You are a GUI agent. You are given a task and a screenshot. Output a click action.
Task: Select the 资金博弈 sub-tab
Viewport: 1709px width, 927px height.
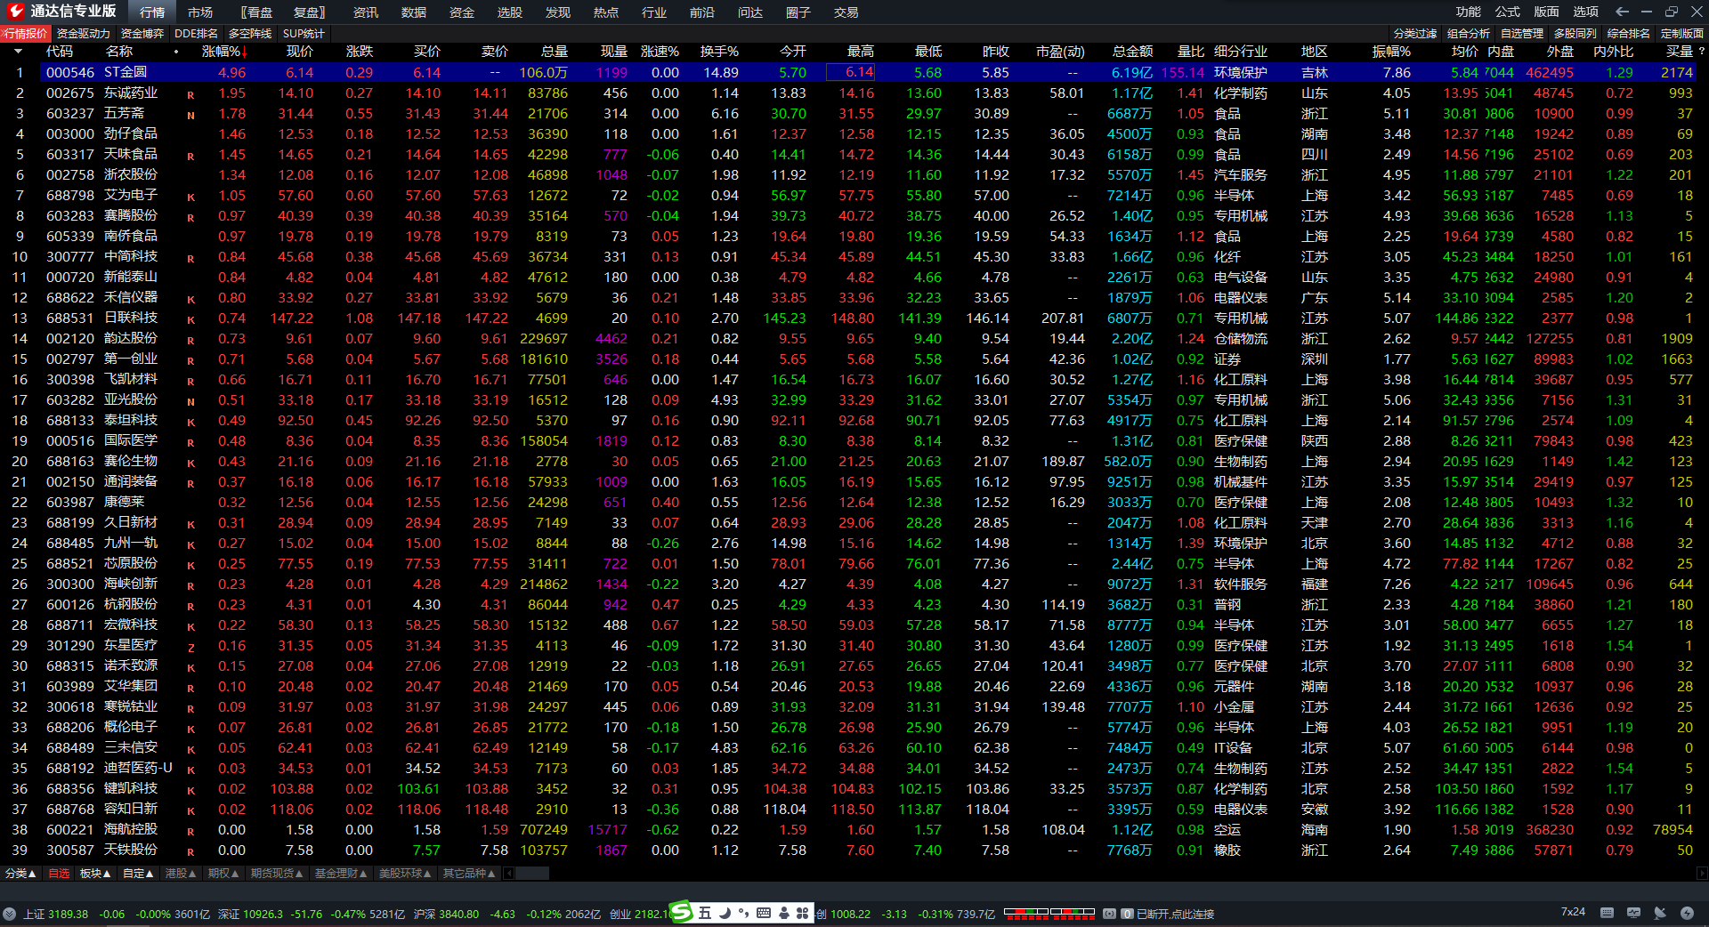point(142,34)
